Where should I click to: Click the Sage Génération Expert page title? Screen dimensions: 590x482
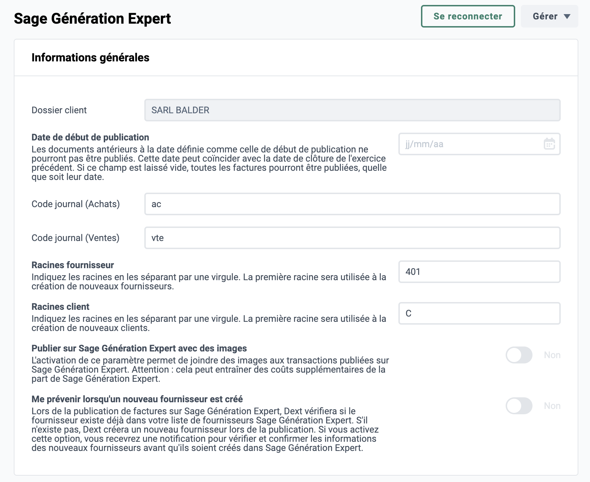(92, 18)
